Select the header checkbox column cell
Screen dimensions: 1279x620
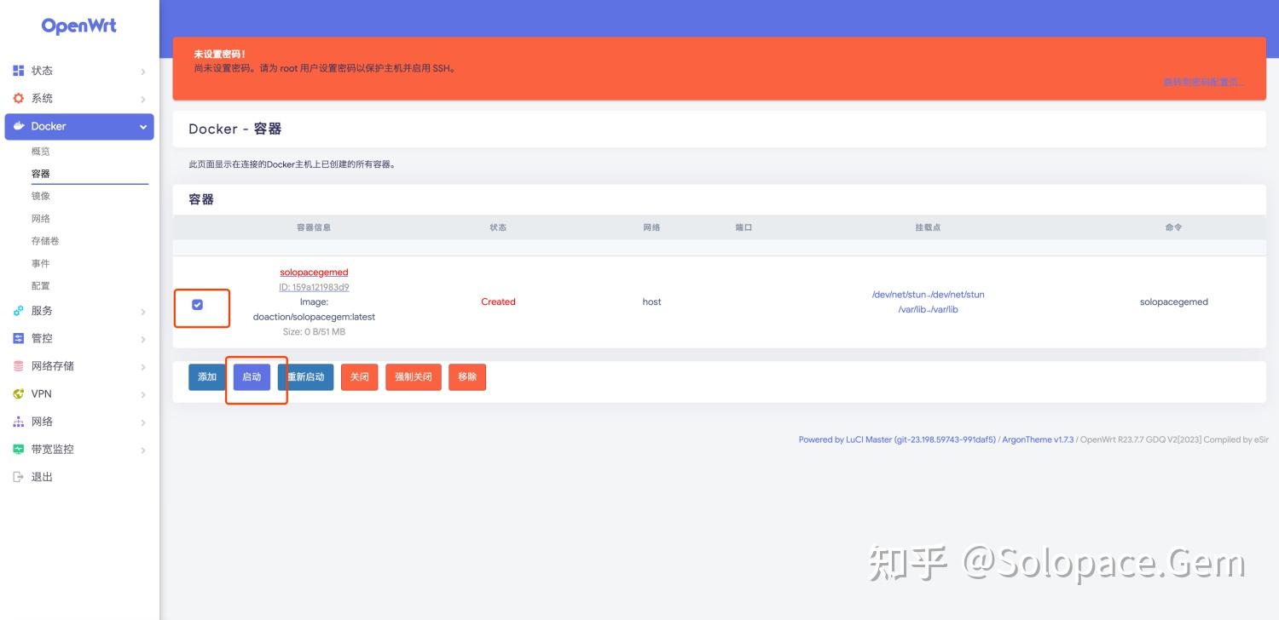coord(201,227)
